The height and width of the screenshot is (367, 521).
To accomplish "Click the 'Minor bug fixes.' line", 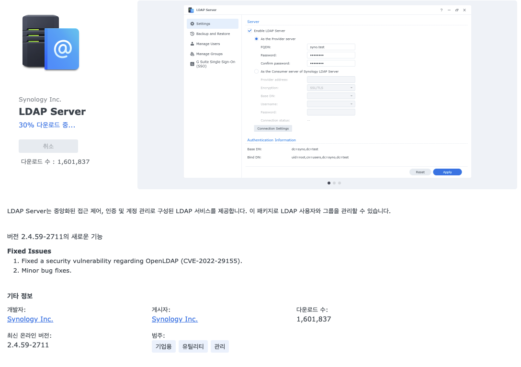I will [46, 271].
